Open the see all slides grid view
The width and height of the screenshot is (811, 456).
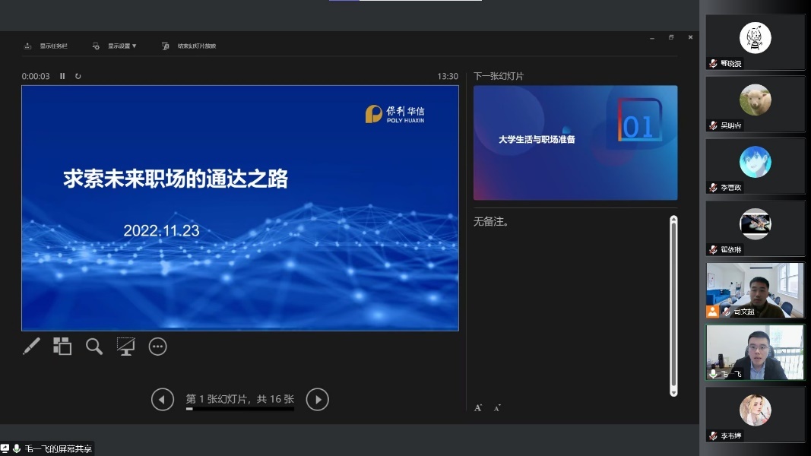[x=62, y=347]
